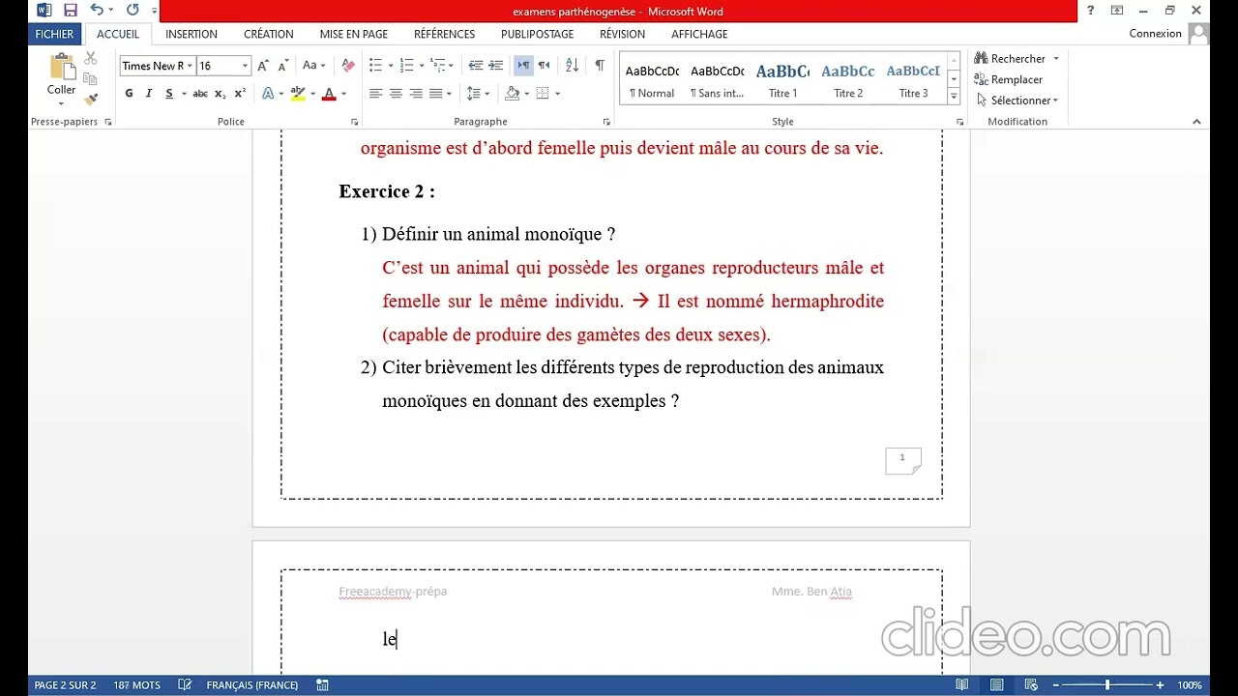Viewport: 1238px width, 696px height.
Task: Undo the last action
Action: [x=97, y=11]
